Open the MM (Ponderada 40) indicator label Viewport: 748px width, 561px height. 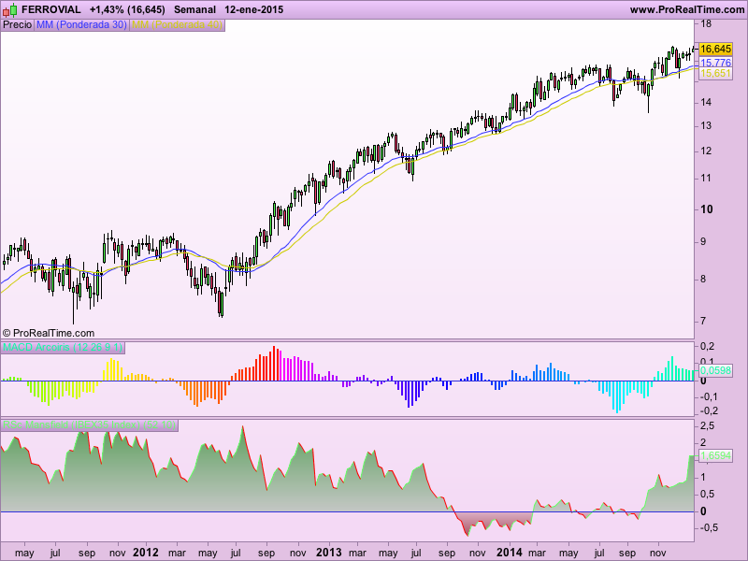pos(177,25)
